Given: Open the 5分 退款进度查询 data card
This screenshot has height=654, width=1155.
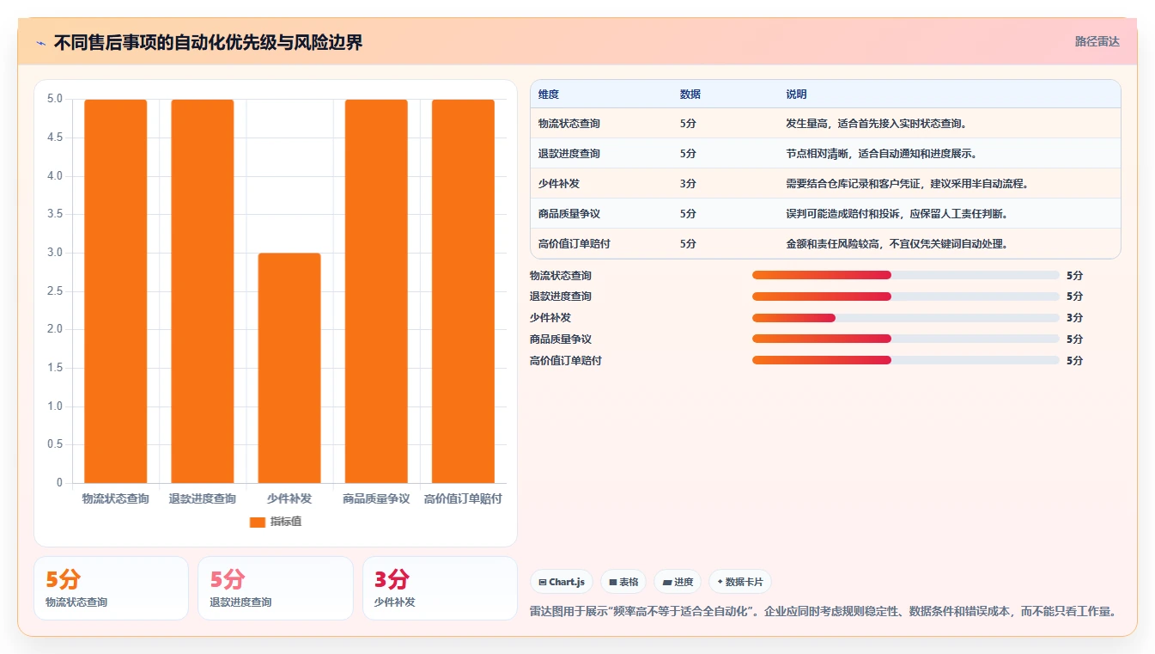Looking at the screenshot, I should point(276,588).
